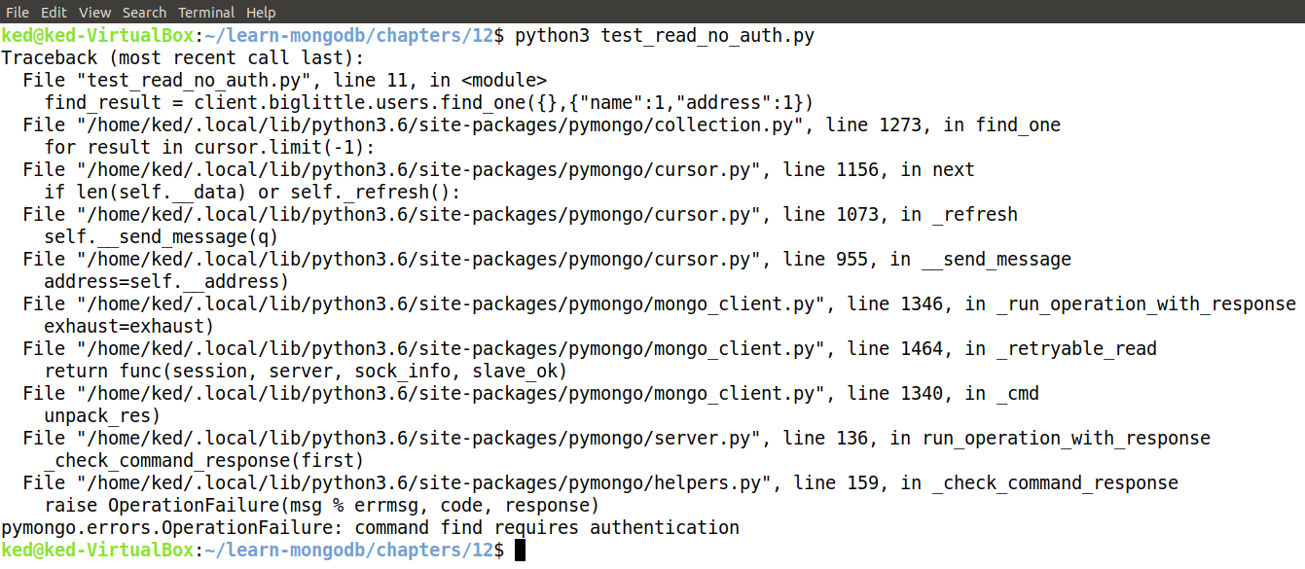Screen dimensions: 1305x569
Task: Click the block cursor at the bottom prompt
Action: pyautogui.click(x=520, y=551)
